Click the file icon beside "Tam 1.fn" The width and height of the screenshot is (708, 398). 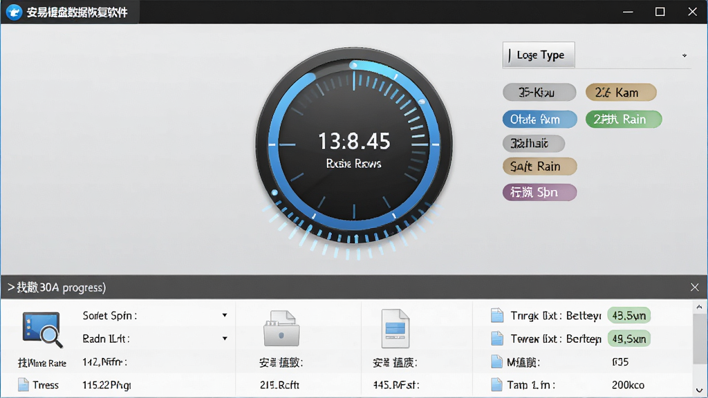(x=496, y=385)
